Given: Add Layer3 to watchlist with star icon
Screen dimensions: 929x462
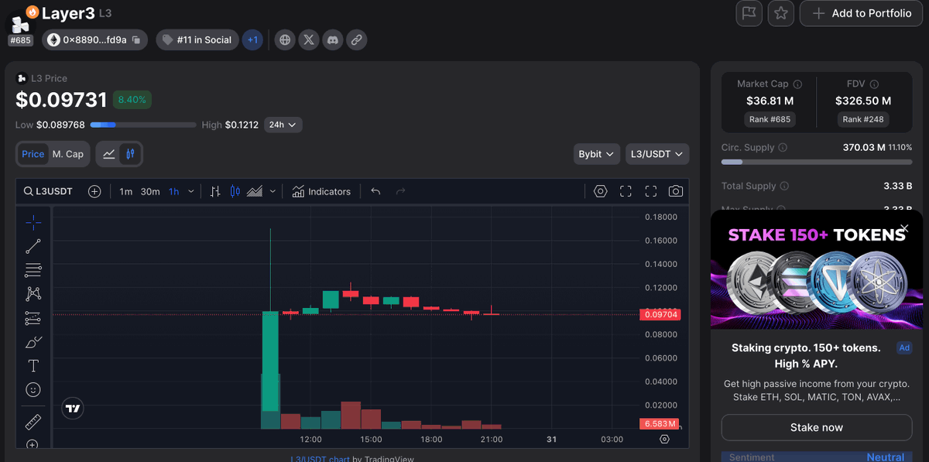Looking at the screenshot, I should 781,13.
